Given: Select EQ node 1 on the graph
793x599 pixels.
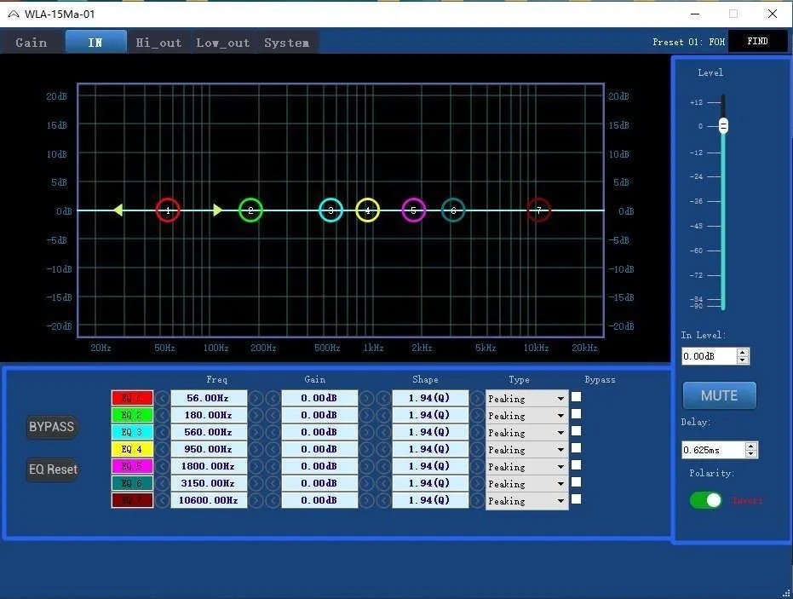Looking at the screenshot, I should click(x=168, y=210).
